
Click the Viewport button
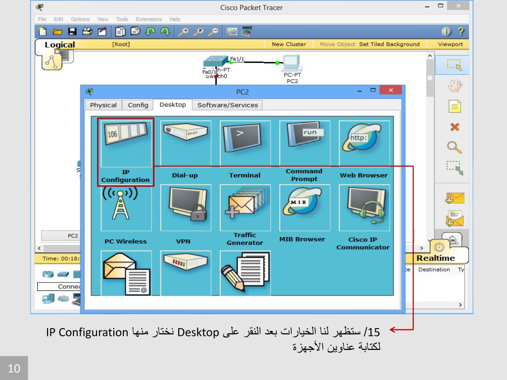[450, 44]
